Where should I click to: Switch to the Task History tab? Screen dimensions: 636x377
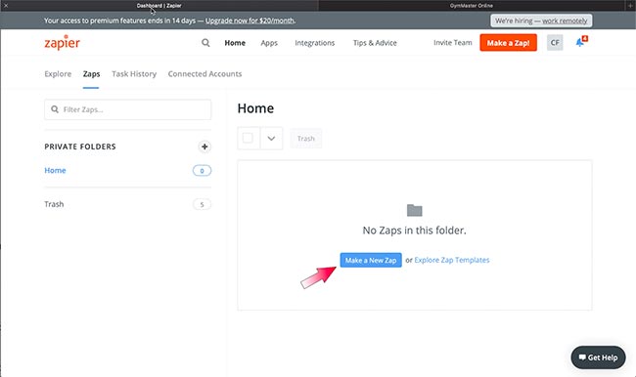(134, 74)
